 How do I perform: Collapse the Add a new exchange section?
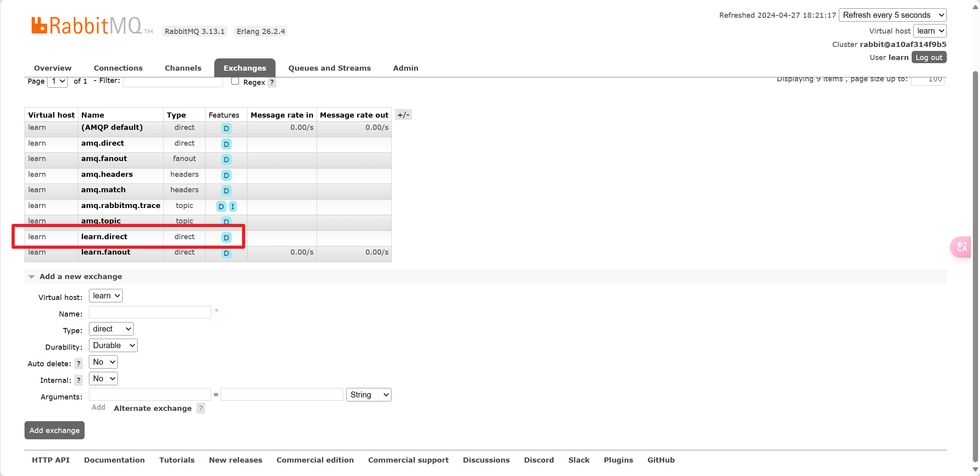[x=80, y=277]
